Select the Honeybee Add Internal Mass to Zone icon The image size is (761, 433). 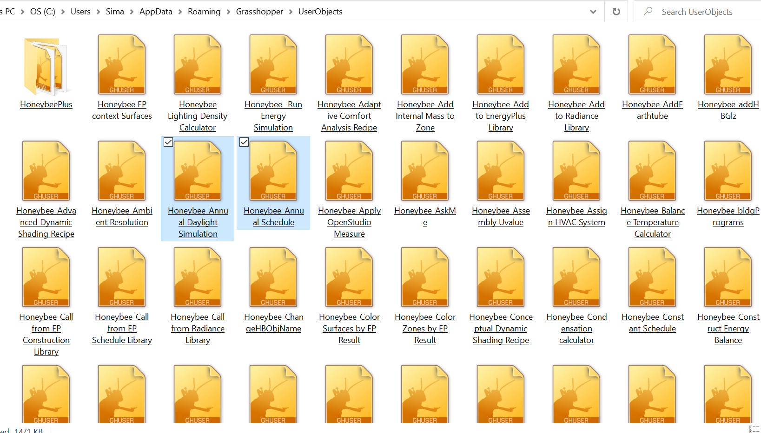tap(425, 65)
